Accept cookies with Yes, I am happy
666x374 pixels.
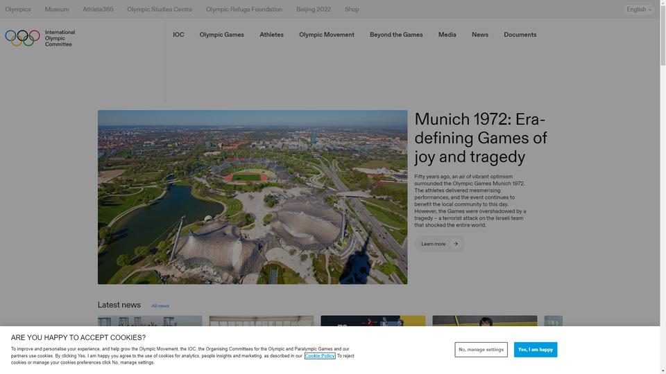[x=535, y=349]
